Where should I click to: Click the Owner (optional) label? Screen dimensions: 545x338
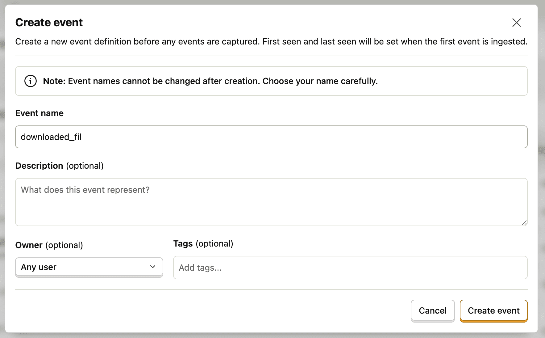[49, 245]
